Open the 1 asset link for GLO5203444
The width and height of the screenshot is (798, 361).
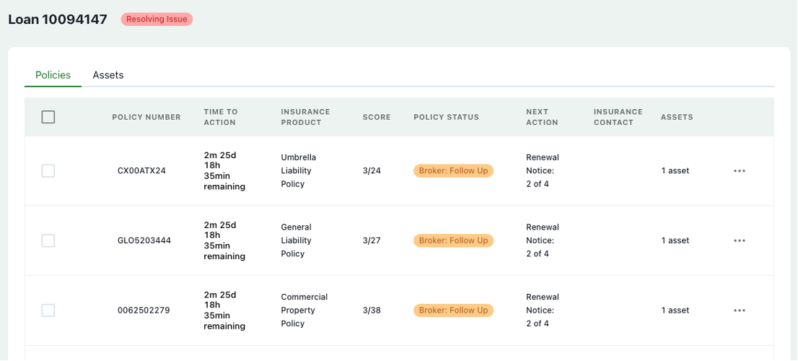click(675, 240)
